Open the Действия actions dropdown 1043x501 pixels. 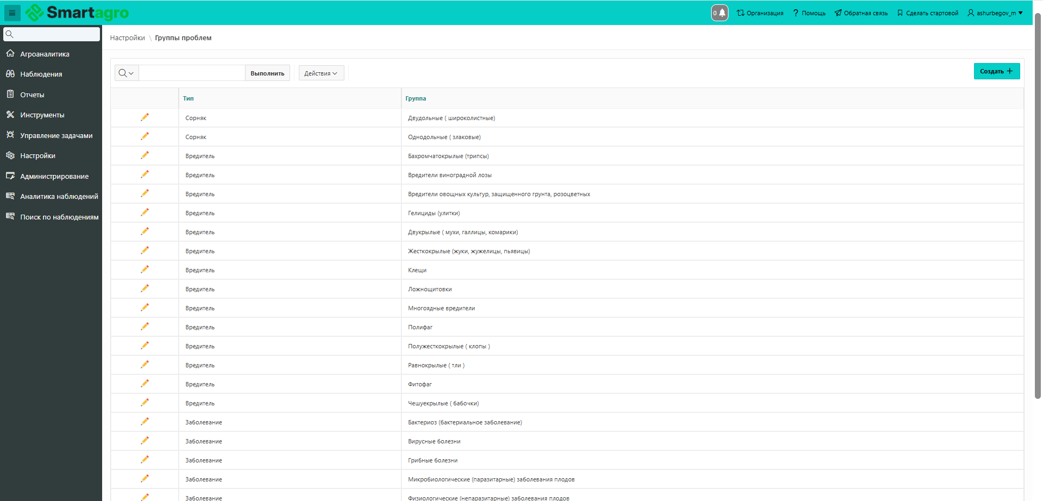(321, 73)
